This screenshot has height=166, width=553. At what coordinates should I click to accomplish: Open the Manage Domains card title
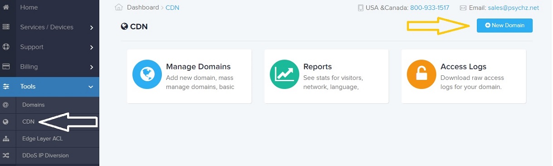(199, 66)
